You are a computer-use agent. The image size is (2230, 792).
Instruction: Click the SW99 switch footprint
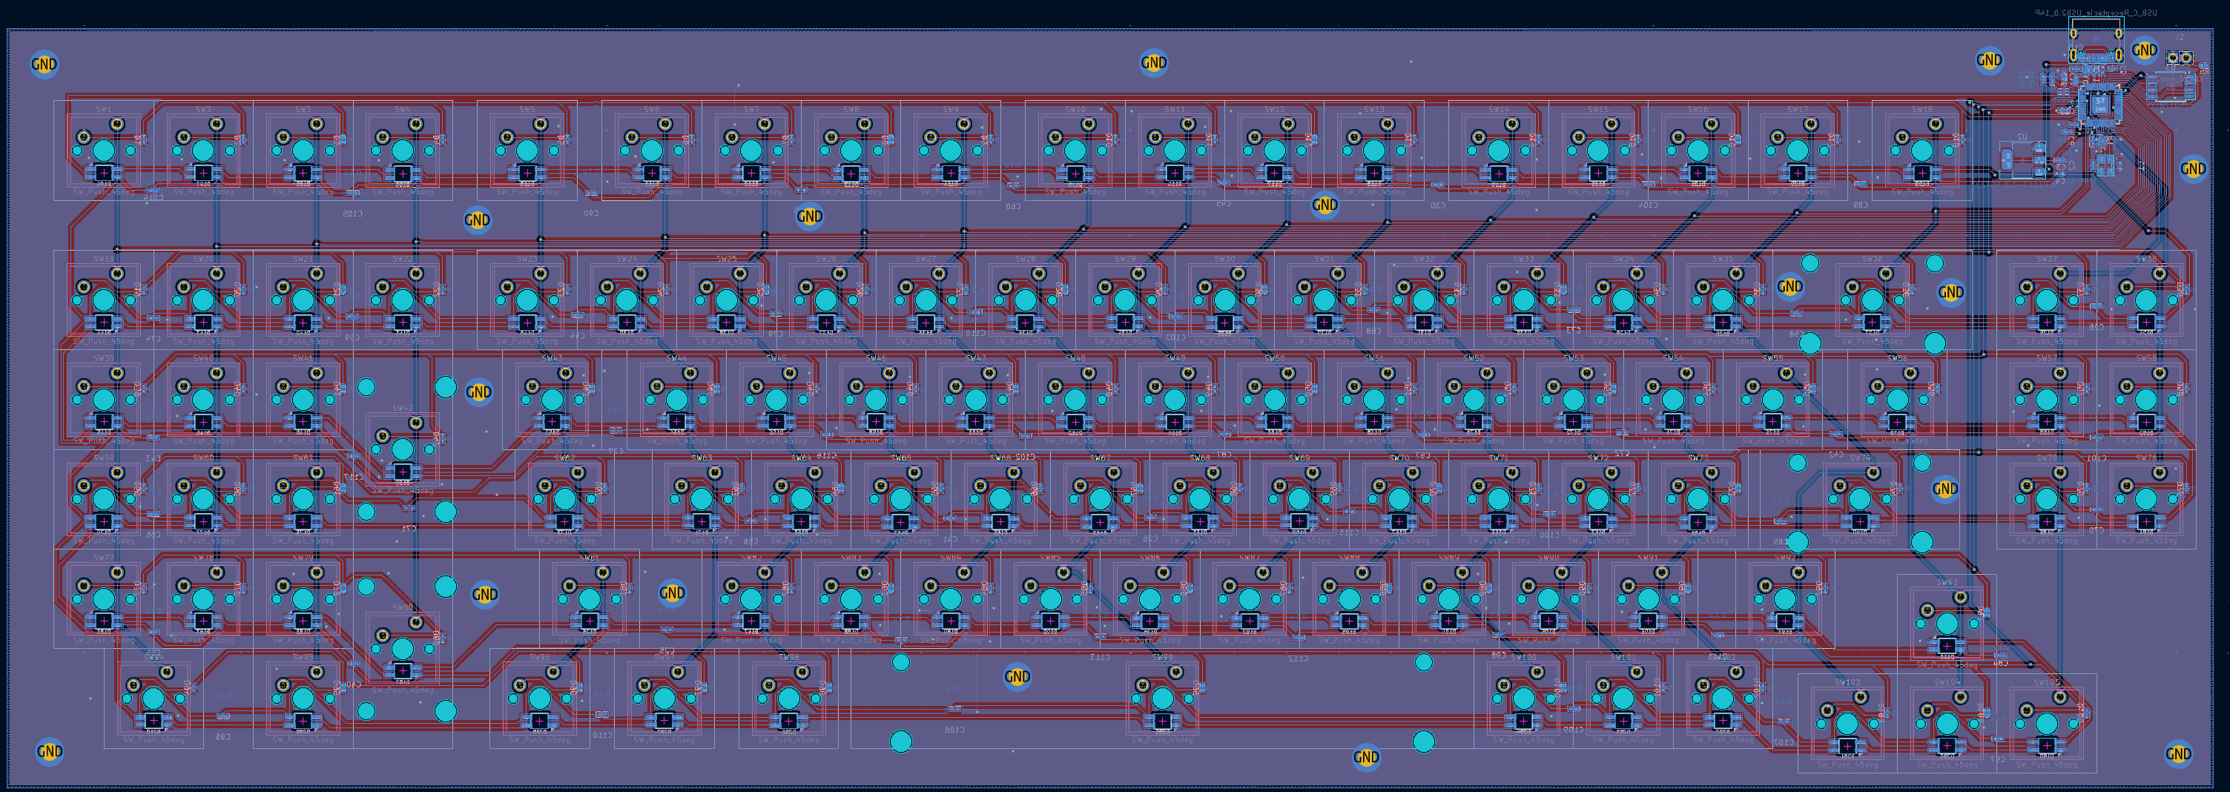pos(1163,699)
